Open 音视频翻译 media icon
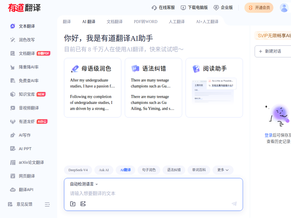Screen dimensions: 291x218 13,108
